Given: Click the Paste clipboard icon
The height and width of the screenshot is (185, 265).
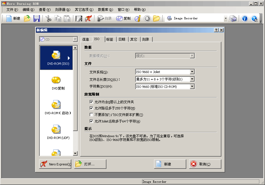Looking at the screenshot, I should point(67,18).
